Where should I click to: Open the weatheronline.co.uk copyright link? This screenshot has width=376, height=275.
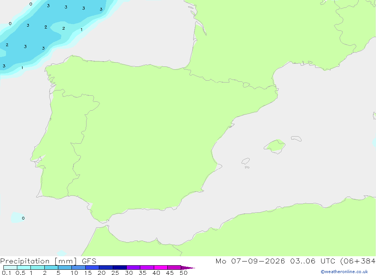344,272
